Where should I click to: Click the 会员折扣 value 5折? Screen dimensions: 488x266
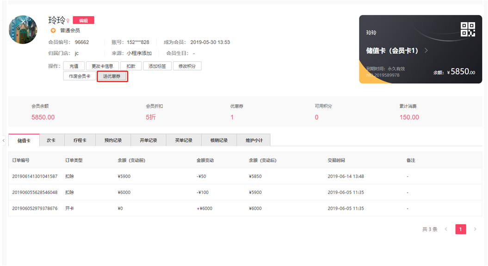tap(151, 117)
